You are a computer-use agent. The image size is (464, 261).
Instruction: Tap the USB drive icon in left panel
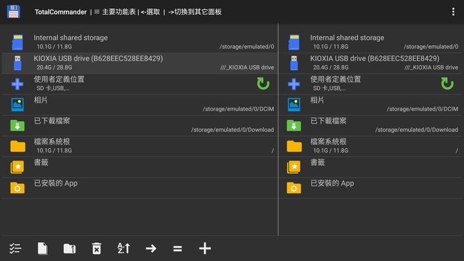click(x=17, y=63)
